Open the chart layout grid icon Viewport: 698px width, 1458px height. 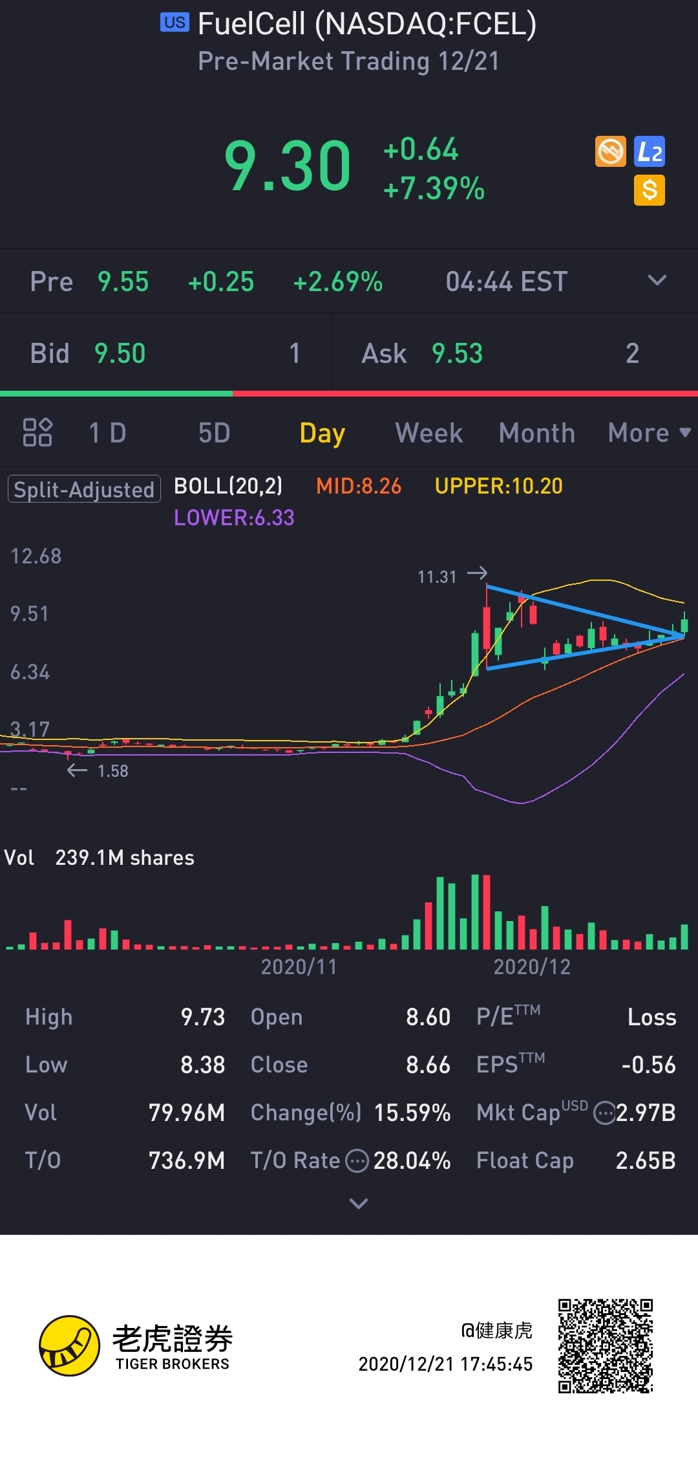point(37,433)
